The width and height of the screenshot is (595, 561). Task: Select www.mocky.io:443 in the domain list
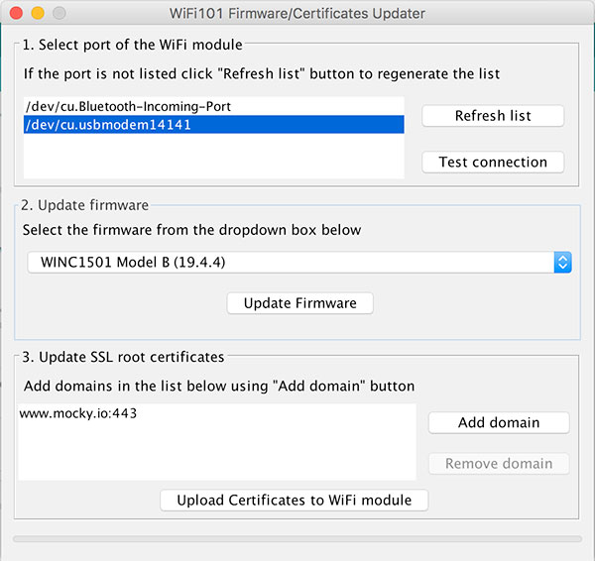point(77,413)
